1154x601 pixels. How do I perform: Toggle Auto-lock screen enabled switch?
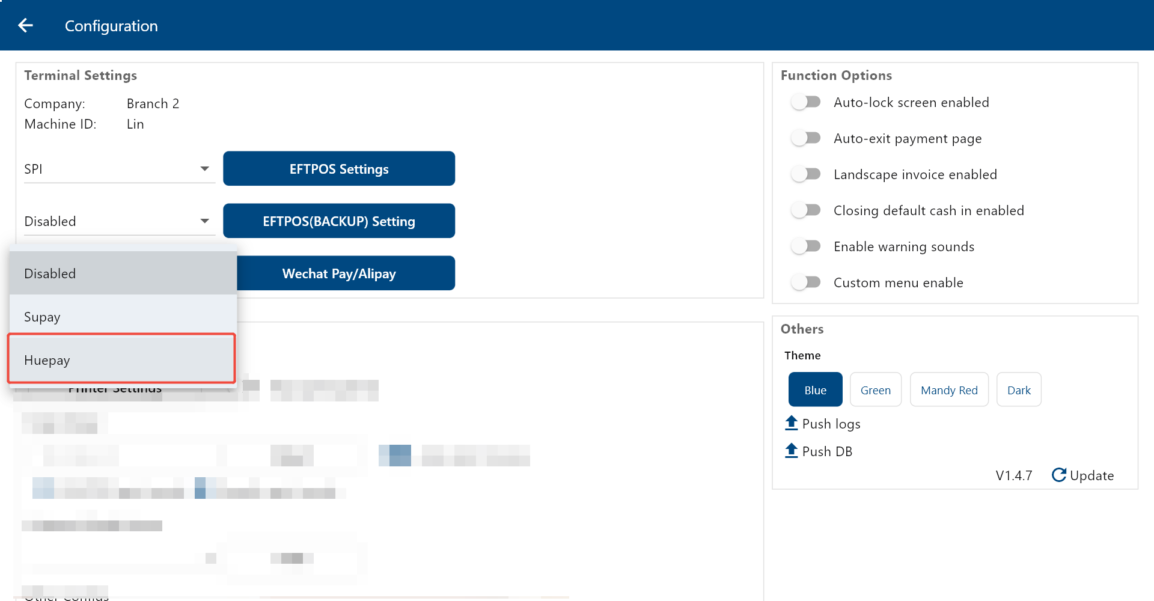805,102
